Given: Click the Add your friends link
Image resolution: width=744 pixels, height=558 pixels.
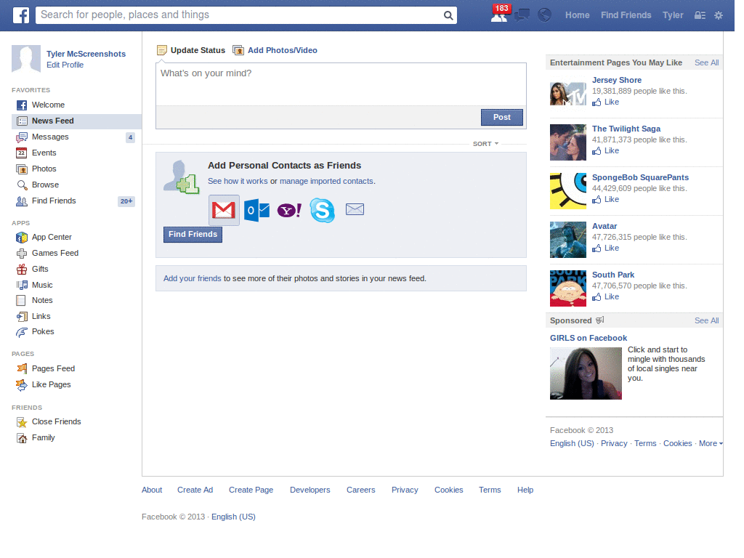Looking at the screenshot, I should (x=192, y=278).
